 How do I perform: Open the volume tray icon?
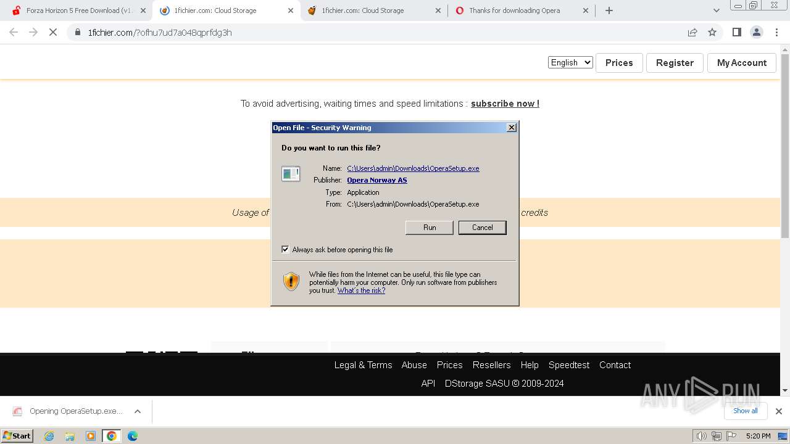(x=701, y=436)
